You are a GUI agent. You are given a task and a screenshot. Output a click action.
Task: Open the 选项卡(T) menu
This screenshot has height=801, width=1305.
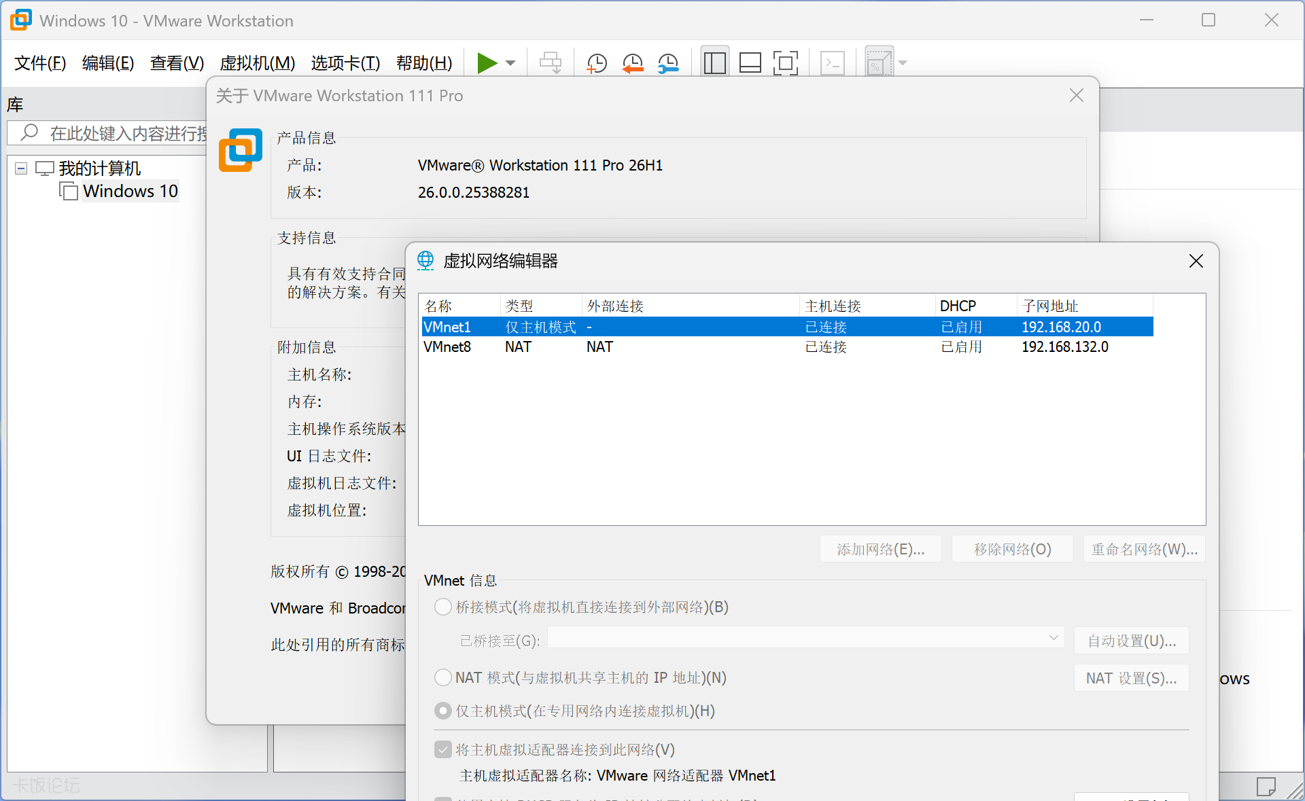[x=345, y=63]
